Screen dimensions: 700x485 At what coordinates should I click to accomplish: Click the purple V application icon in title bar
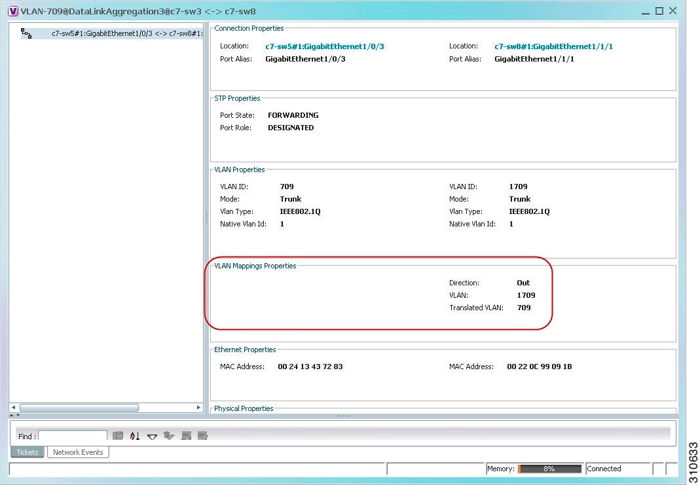[x=13, y=11]
